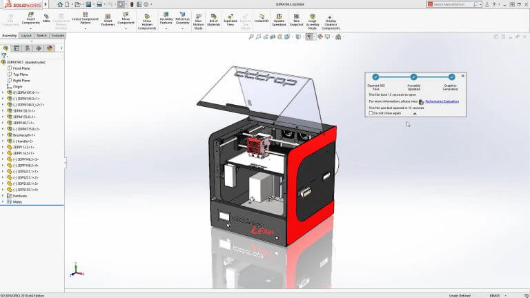Click the Take Snapshot icon
Screen dimensions: 530x298
coord(297,20)
